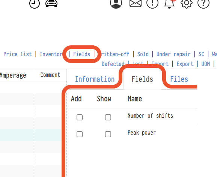Enable Add checkbox for Peak power

pos(80,134)
